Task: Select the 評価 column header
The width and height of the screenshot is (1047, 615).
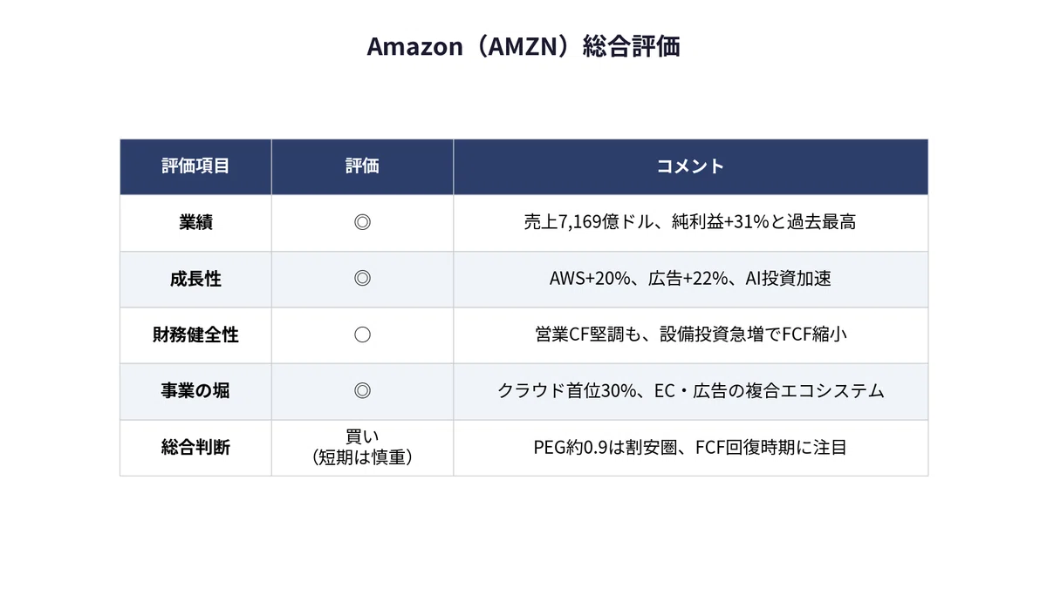Action: click(x=362, y=166)
